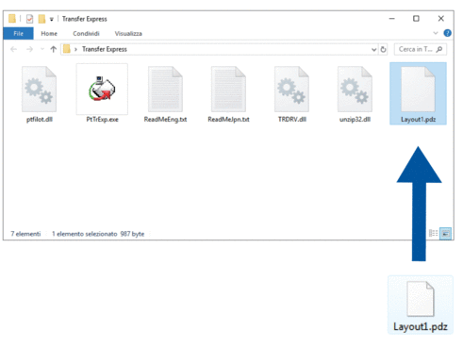Image resolution: width=463 pixels, height=347 pixels.
Task: Open the recent locations dropdown arrow
Action: tap(42, 49)
